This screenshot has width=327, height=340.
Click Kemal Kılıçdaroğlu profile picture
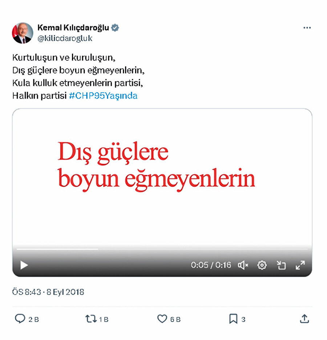(23, 33)
